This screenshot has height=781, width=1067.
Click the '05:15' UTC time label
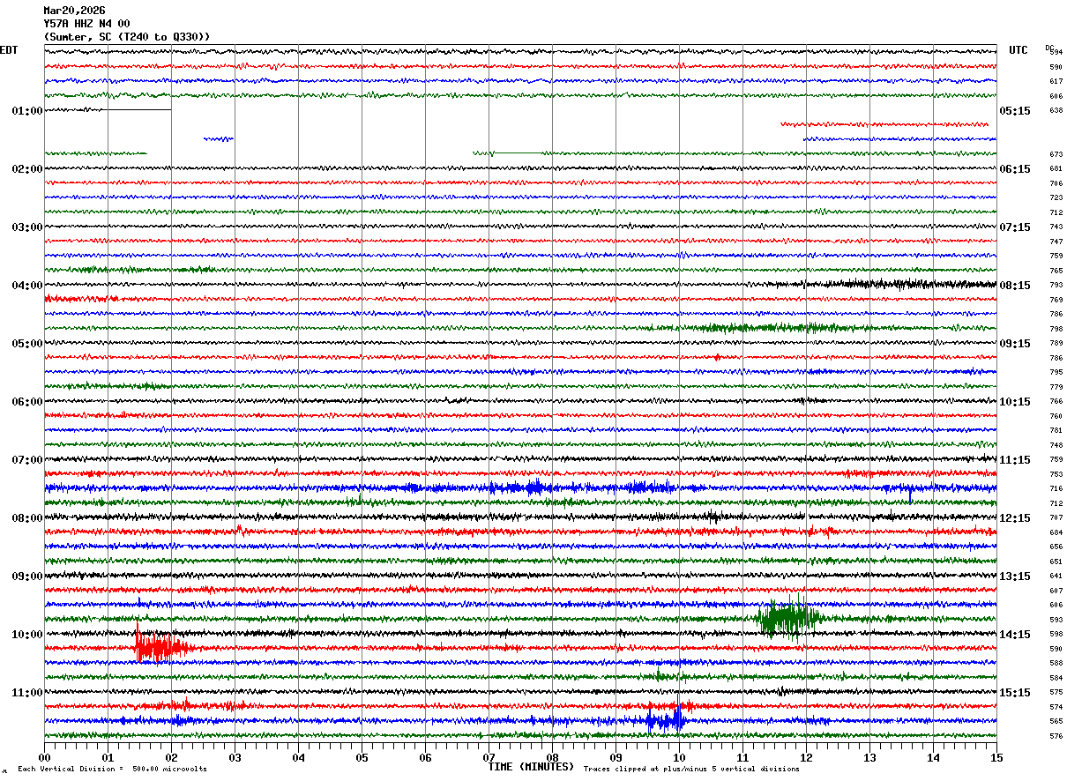pyautogui.click(x=1015, y=111)
